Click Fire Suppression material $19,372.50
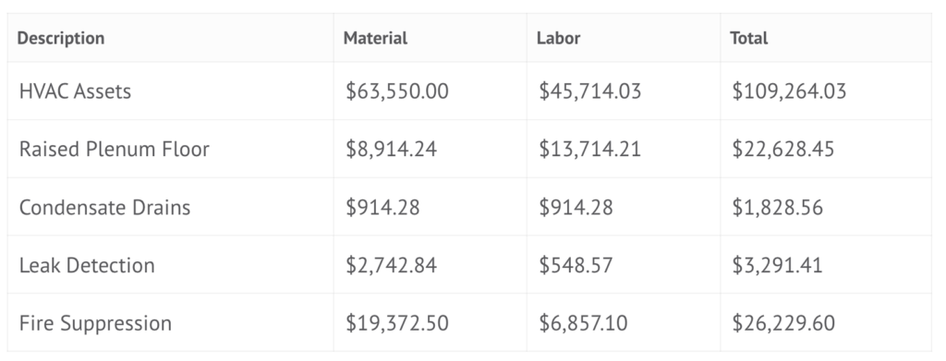This screenshot has height=361, width=946. point(397,323)
